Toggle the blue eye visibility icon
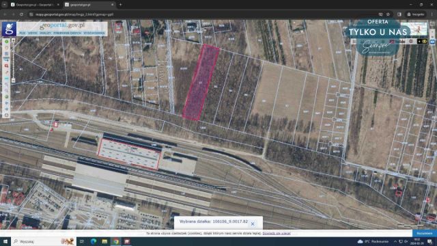Viewport: 437px width, 246px height. pyautogui.click(x=432, y=42)
